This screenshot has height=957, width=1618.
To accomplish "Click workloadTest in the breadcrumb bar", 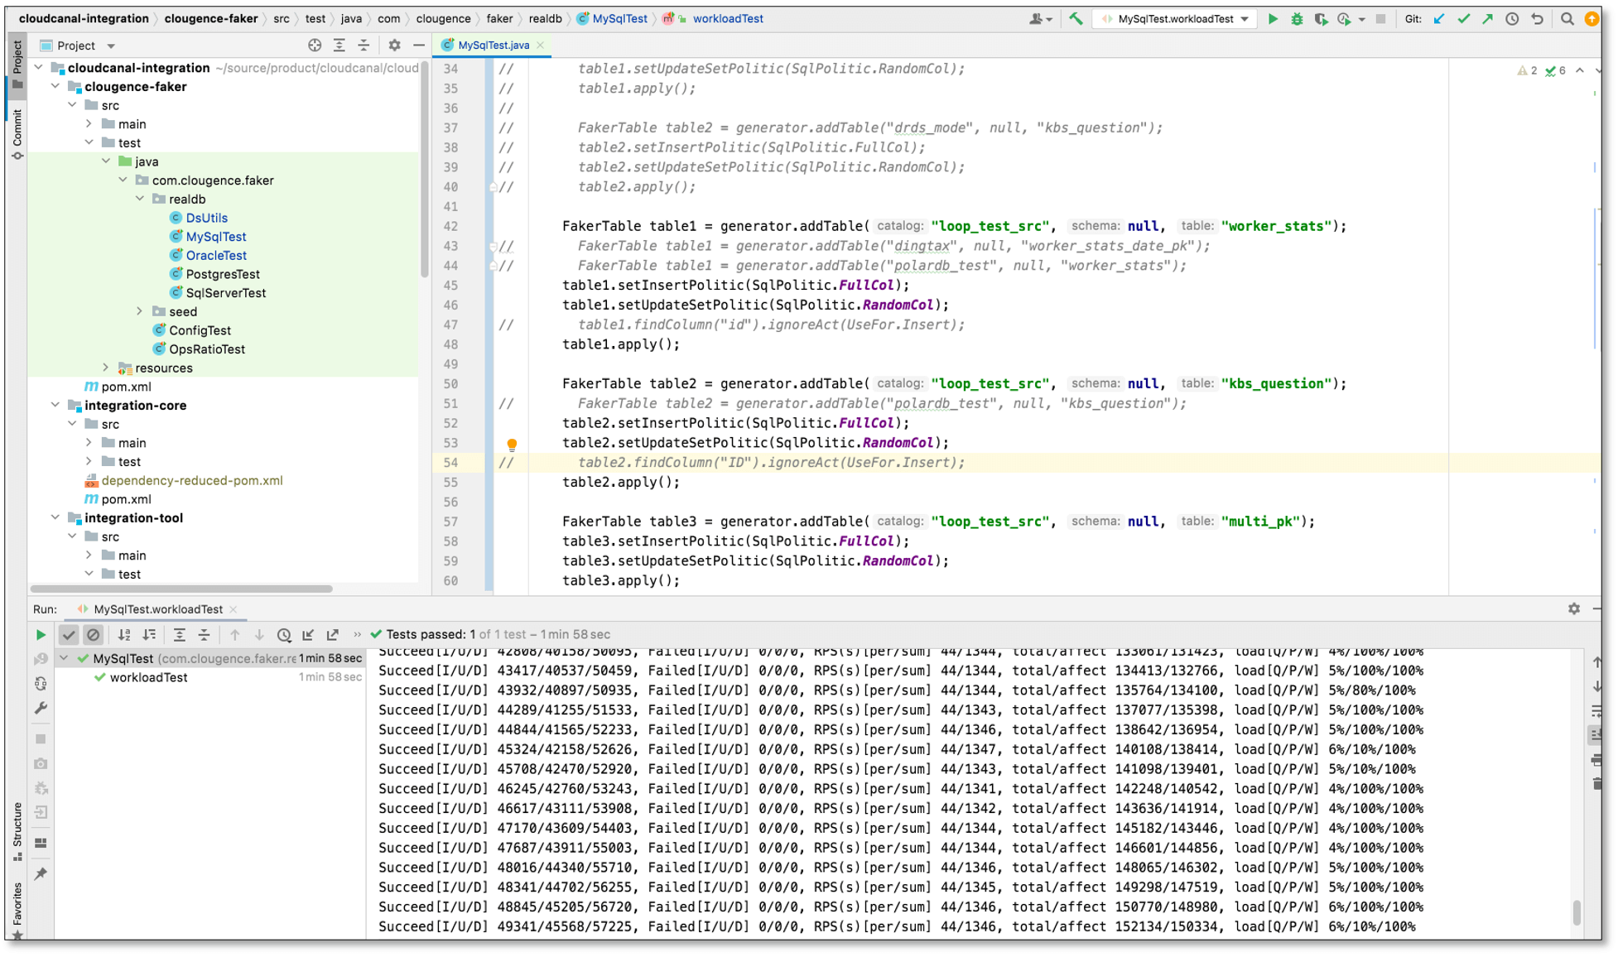I will (x=727, y=18).
